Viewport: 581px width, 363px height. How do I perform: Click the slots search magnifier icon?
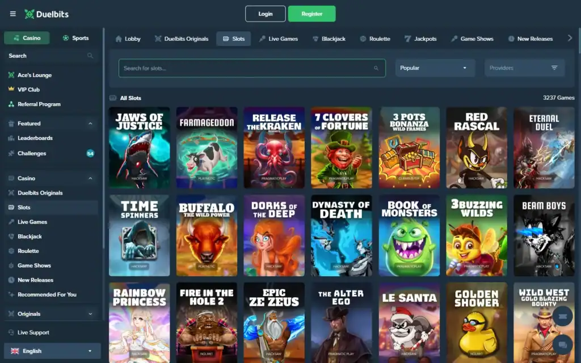(x=376, y=68)
